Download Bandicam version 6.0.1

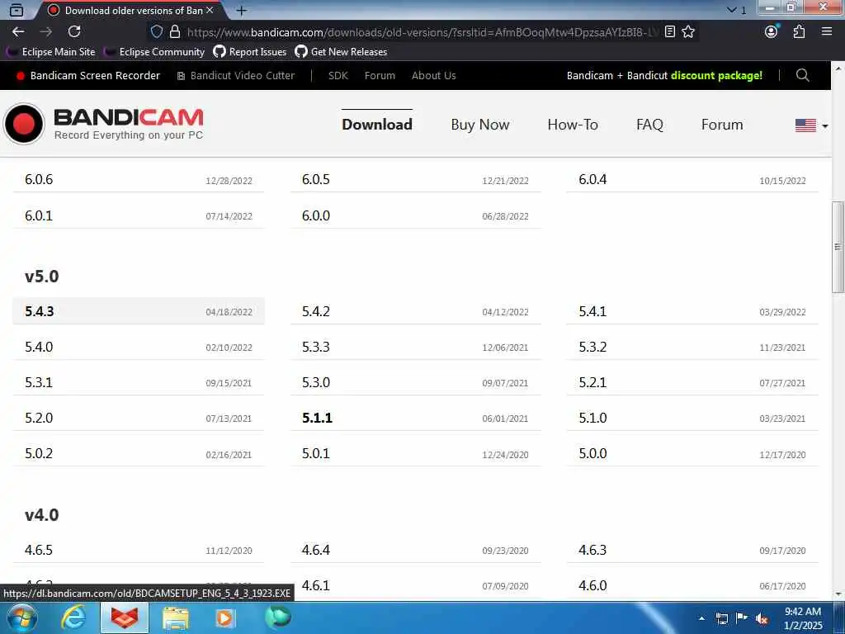coord(139,215)
